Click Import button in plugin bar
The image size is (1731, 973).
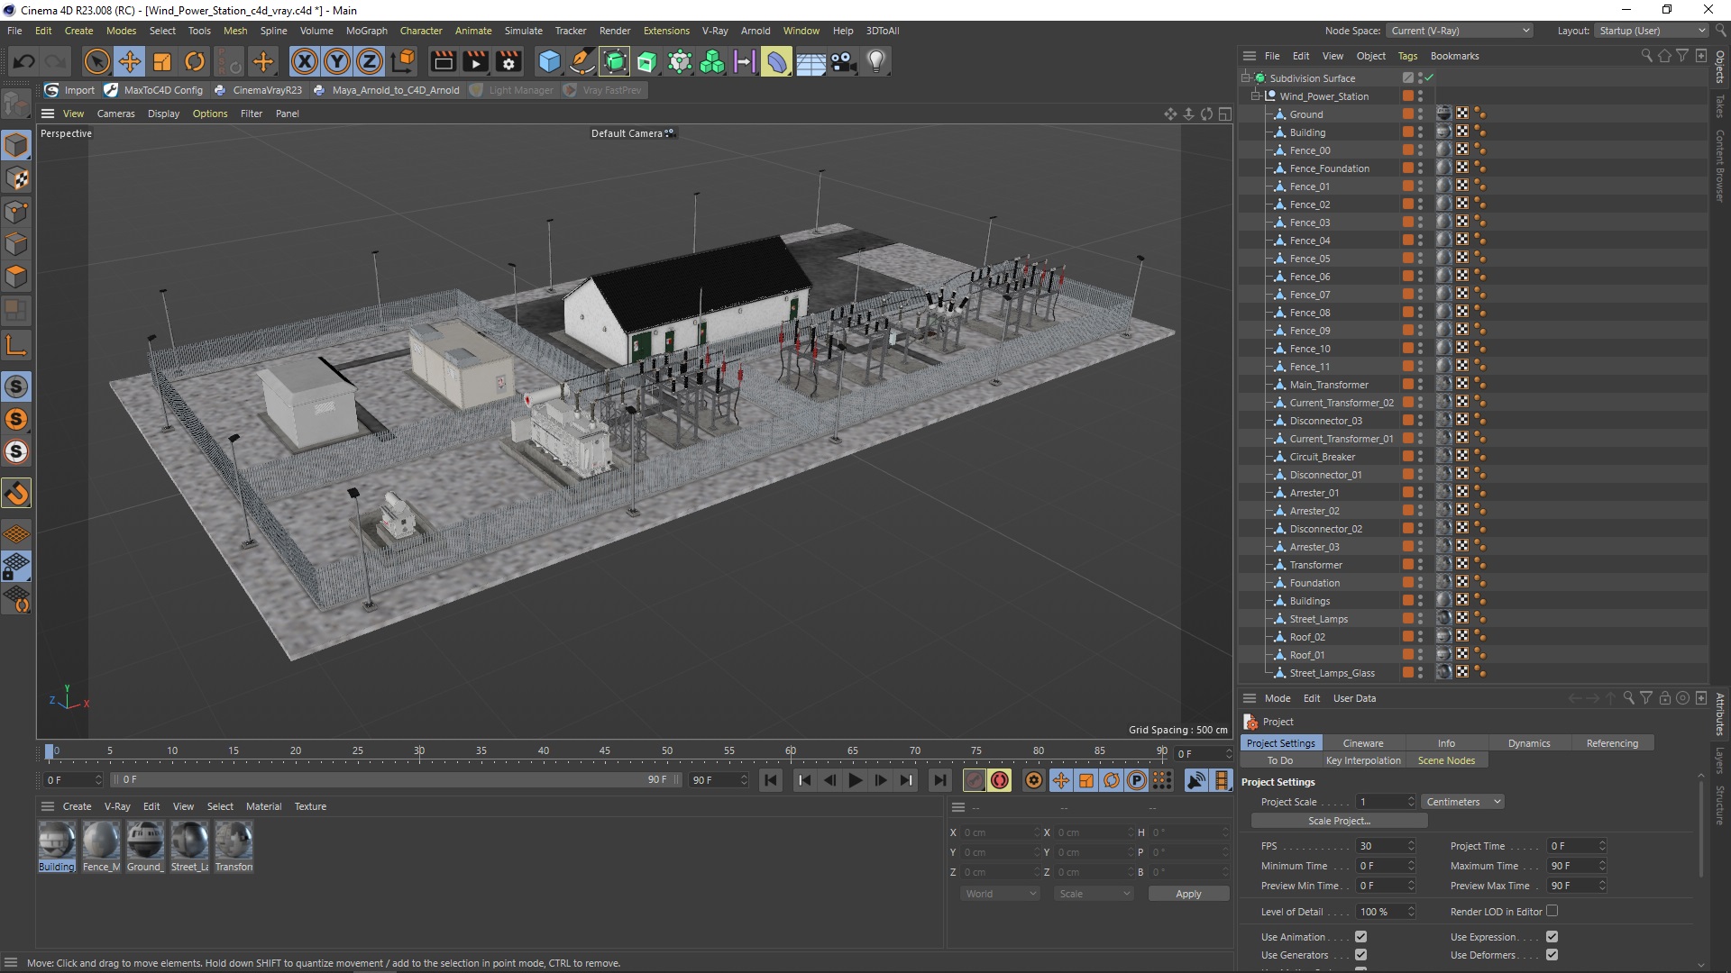click(x=69, y=90)
